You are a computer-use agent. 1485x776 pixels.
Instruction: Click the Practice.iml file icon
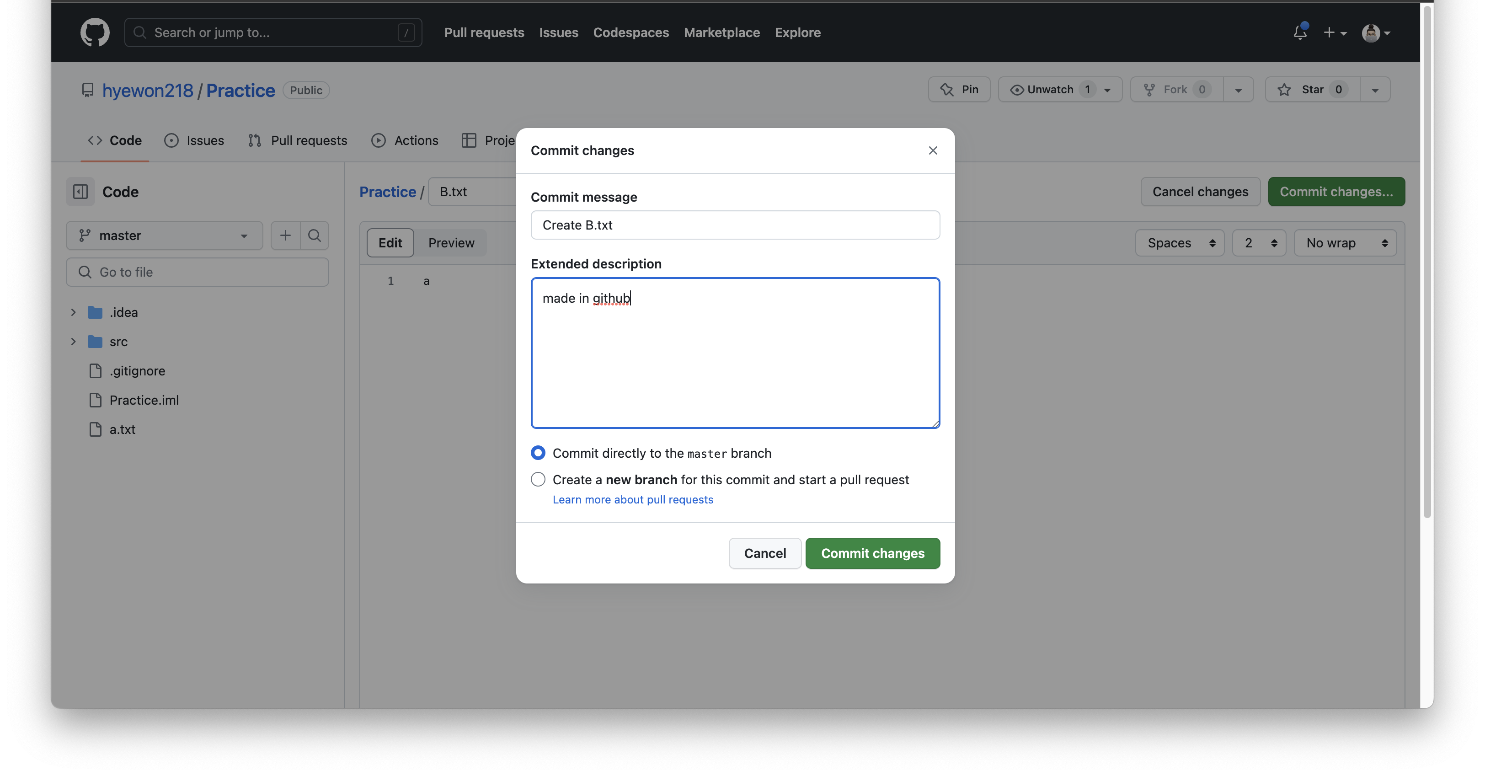[x=96, y=400]
